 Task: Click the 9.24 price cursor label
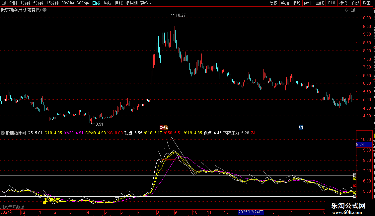(x=364, y=145)
